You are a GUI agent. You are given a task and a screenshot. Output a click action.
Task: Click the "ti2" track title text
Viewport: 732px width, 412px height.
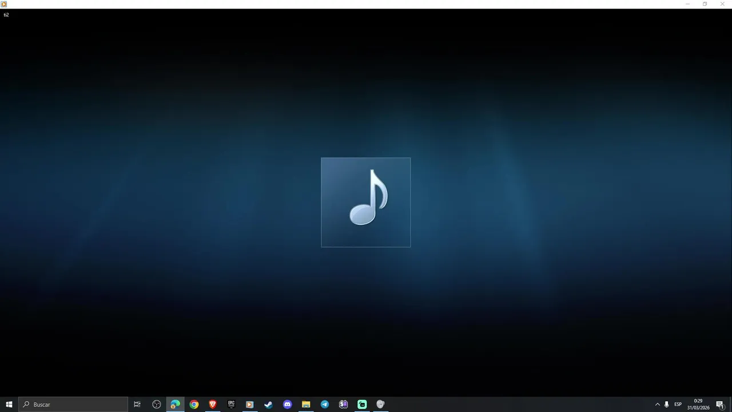tap(6, 15)
